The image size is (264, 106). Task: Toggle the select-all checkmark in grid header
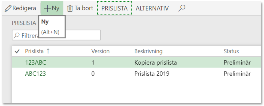[x=17, y=51]
